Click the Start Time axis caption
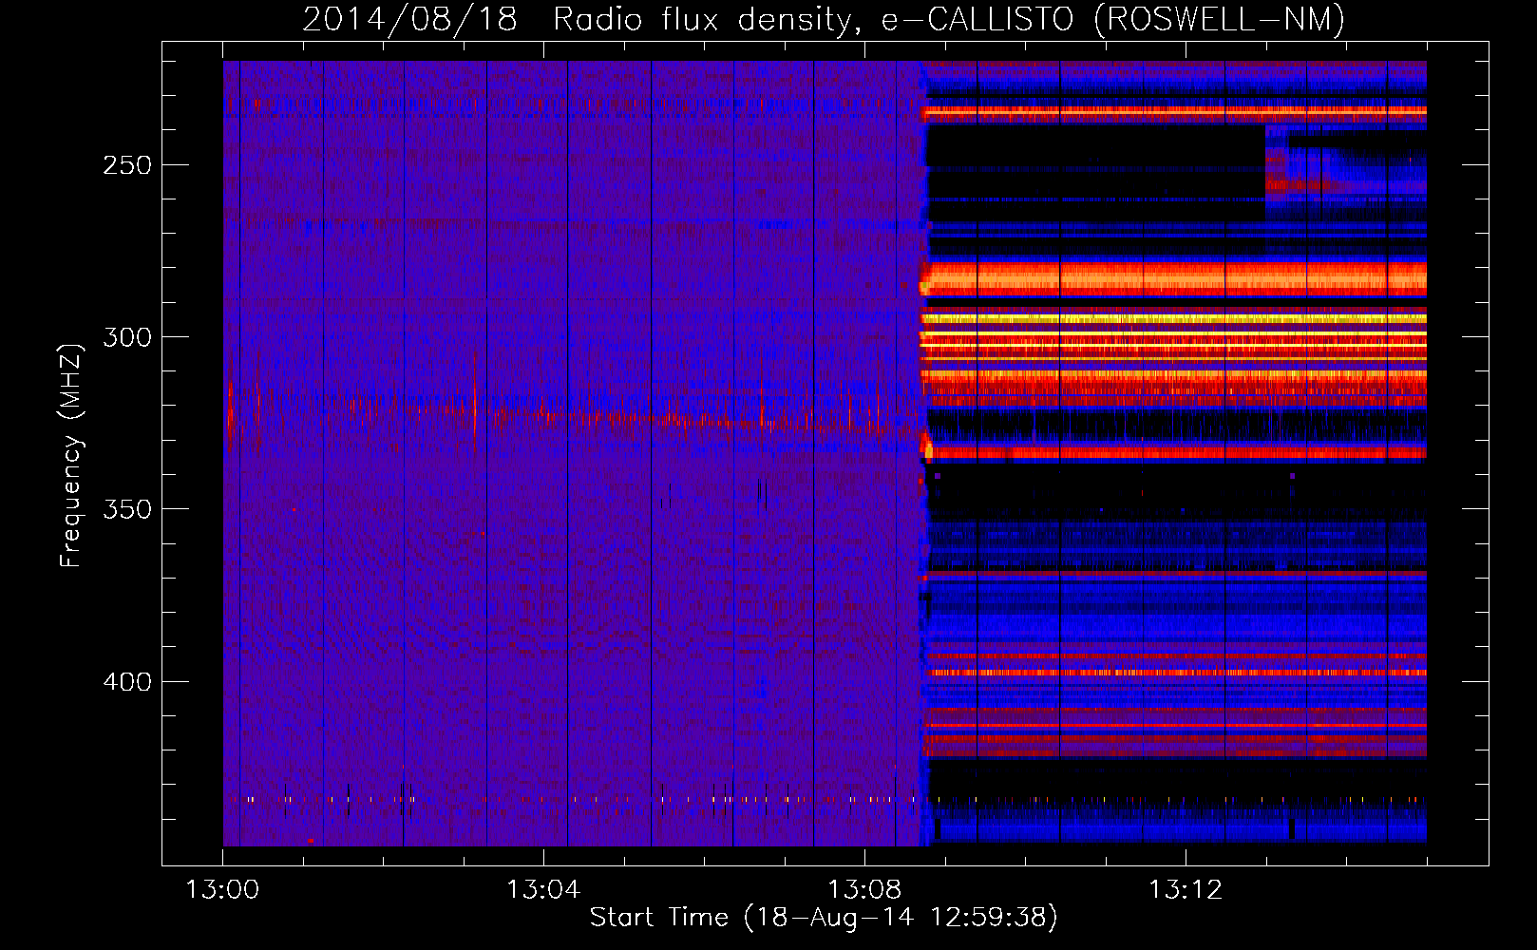The height and width of the screenshot is (950, 1537). pos(824,918)
